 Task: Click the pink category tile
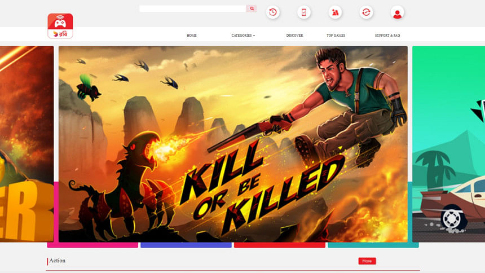coord(92,245)
